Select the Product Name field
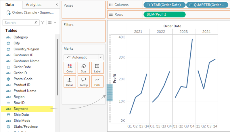Screen dimensions: 230x132 (x=25, y=91)
